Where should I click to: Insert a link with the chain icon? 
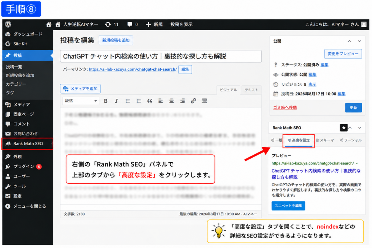193,101
